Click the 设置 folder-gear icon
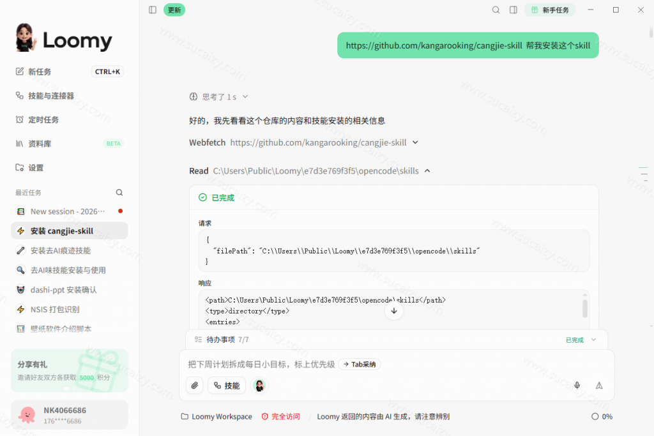 20,167
